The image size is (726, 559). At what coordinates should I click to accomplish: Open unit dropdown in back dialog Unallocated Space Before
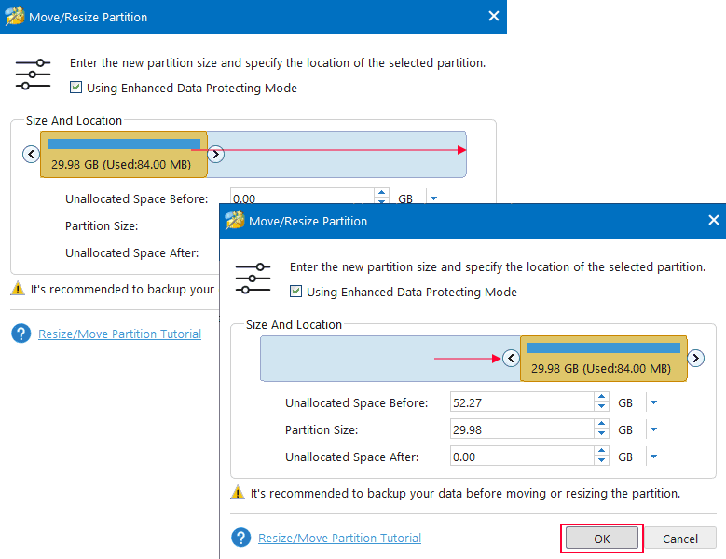pyautogui.click(x=433, y=198)
